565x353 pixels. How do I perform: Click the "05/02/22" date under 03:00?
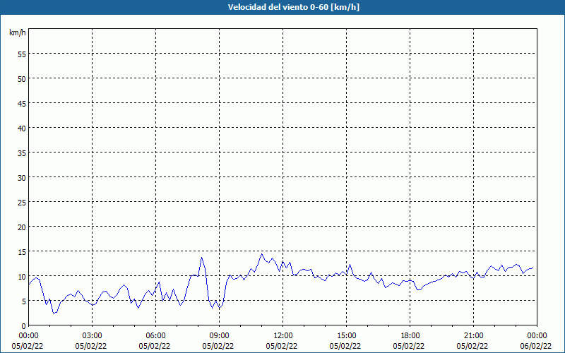tap(91, 346)
